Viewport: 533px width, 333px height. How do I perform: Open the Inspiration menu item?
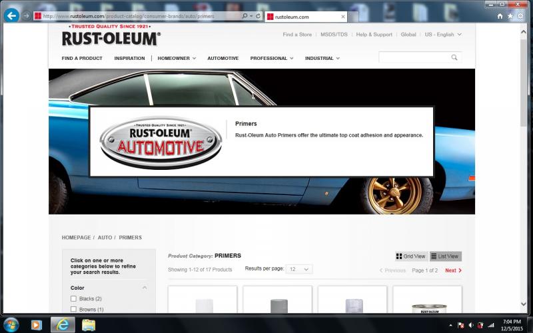[129, 58]
